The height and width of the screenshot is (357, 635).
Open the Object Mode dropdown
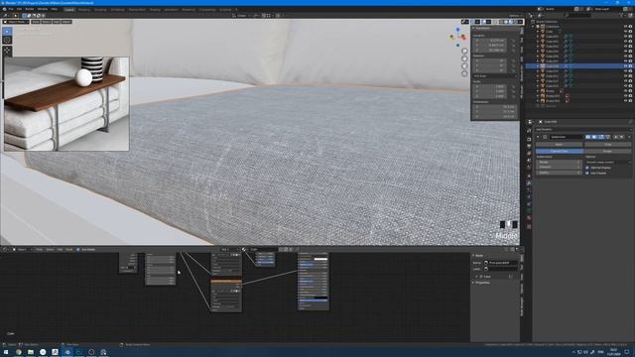[x=16, y=22]
